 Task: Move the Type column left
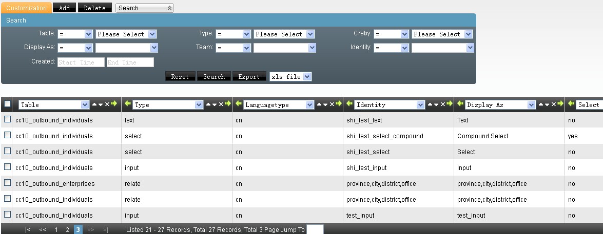(x=127, y=104)
